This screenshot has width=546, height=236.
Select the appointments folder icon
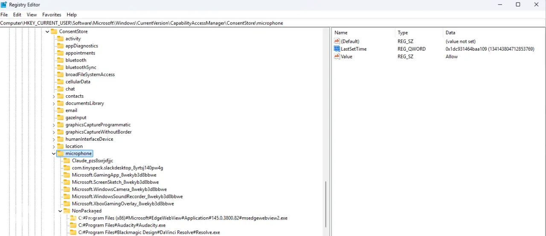pyautogui.click(x=60, y=53)
